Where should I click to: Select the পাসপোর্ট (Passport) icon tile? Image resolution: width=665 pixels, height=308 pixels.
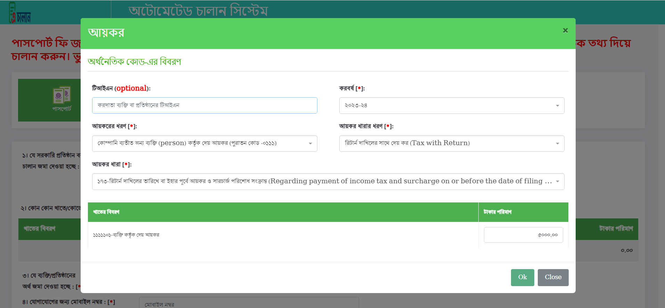(x=62, y=100)
